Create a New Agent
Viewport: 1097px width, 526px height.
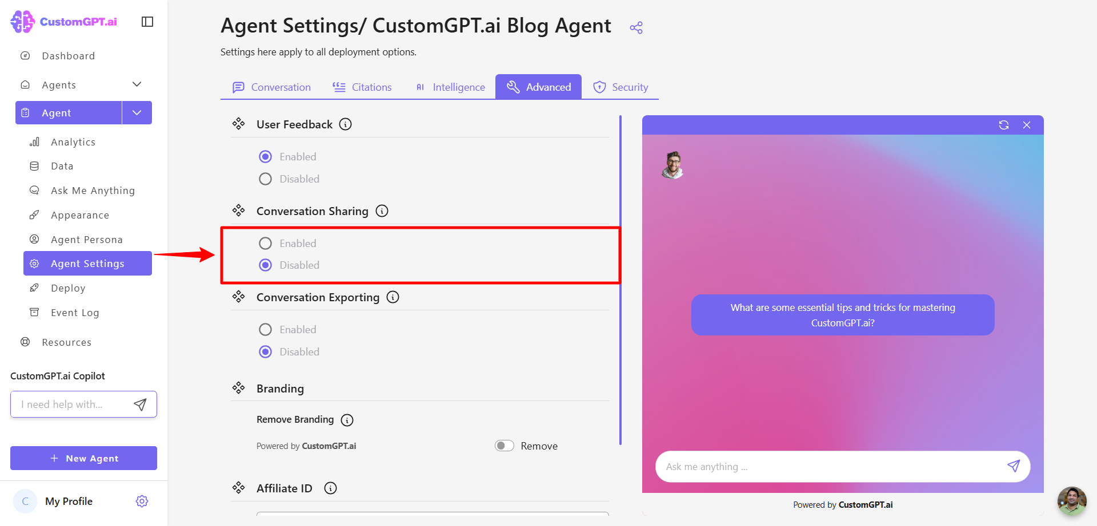(x=83, y=458)
